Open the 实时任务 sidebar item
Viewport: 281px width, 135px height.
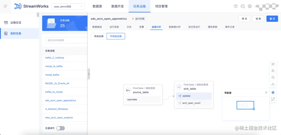[20, 33]
